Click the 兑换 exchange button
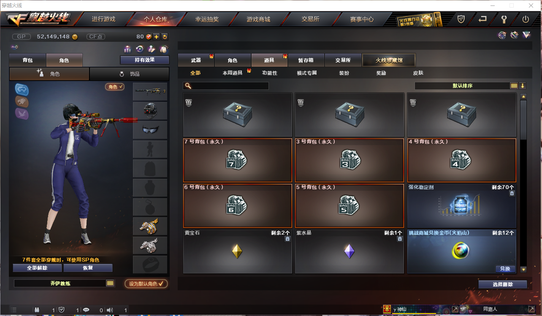 coord(505,269)
